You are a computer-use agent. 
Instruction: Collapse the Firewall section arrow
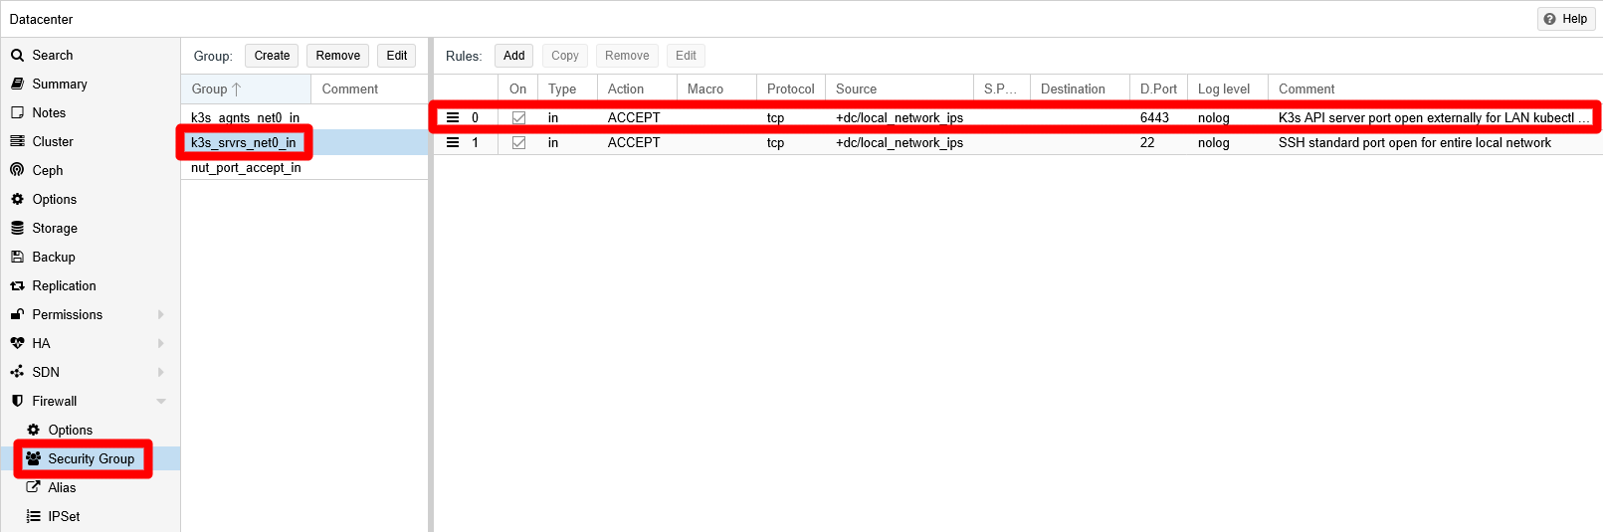[x=161, y=401]
